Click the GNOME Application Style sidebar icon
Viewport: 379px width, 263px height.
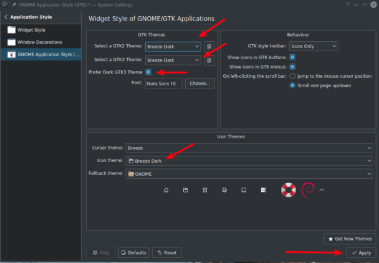click(11, 54)
